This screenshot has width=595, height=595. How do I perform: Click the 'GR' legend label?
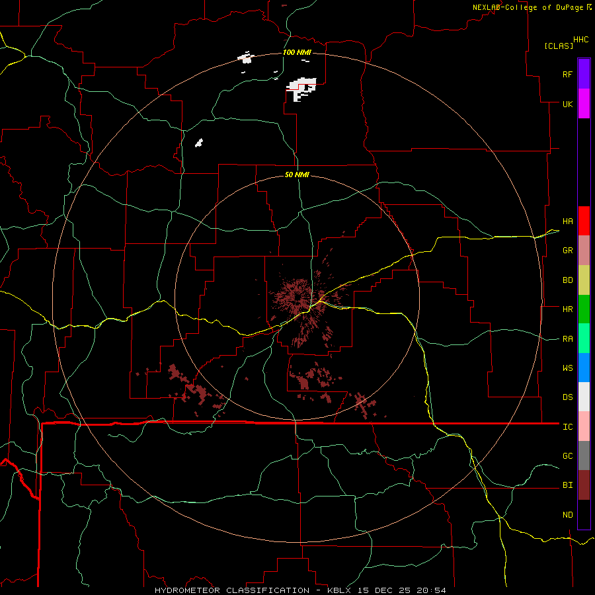(567, 251)
